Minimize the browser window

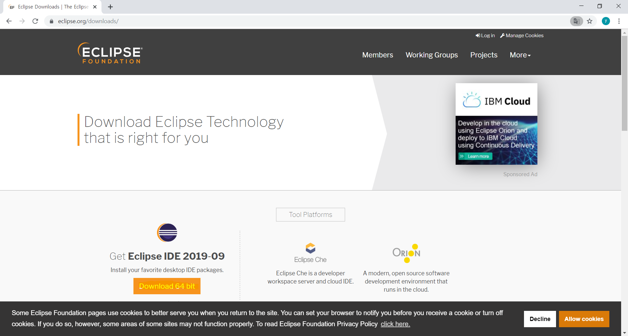pos(581,6)
